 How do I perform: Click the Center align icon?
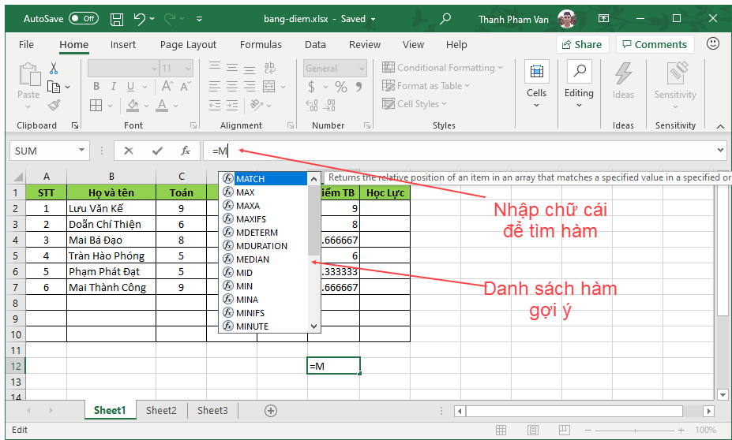pyautogui.click(x=232, y=86)
